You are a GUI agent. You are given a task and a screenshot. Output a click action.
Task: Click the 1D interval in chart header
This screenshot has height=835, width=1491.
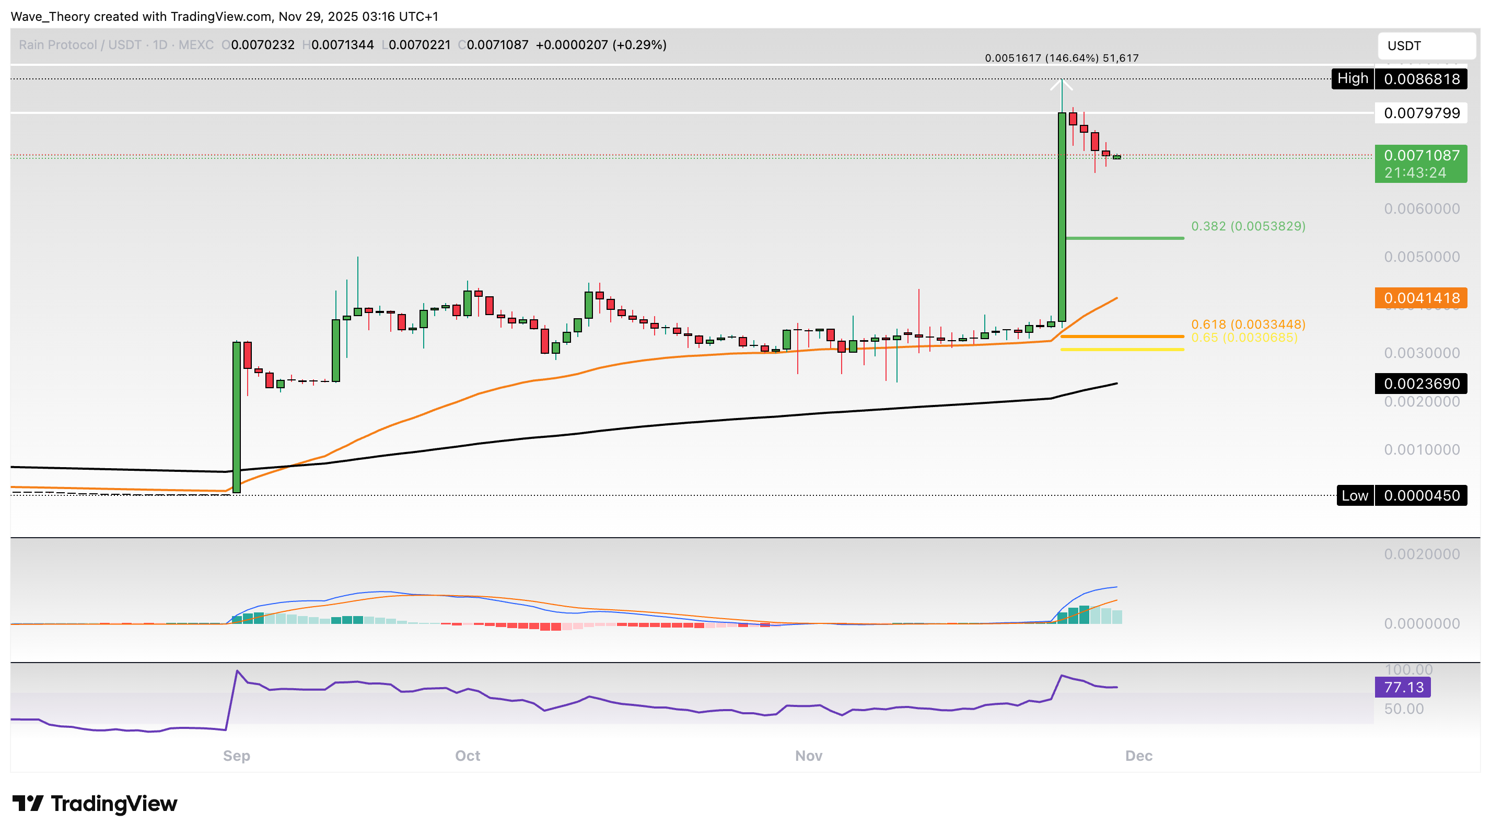point(160,44)
